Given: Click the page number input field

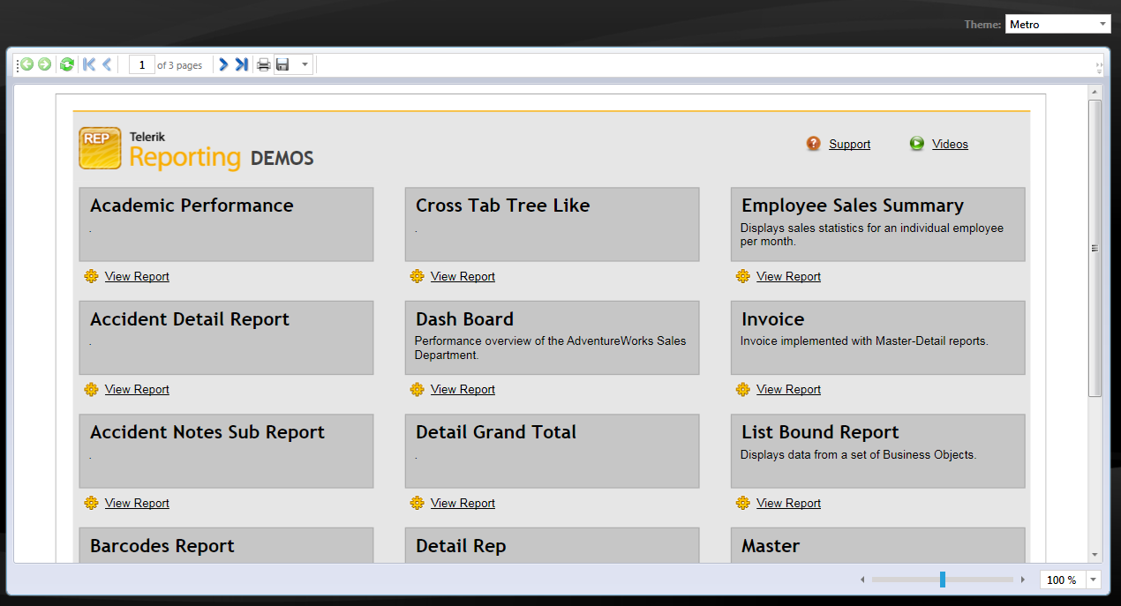Looking at the screenshot, I should [x=141, y=64].
